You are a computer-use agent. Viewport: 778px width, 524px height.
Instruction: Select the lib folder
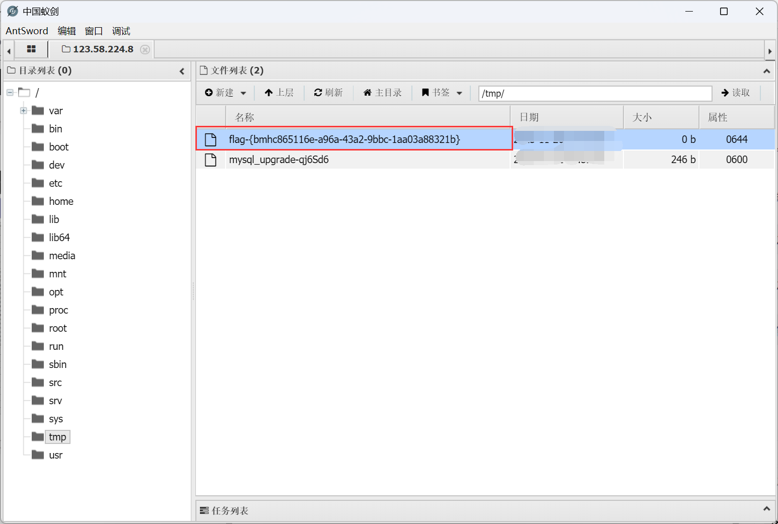[x=54, y=219]
